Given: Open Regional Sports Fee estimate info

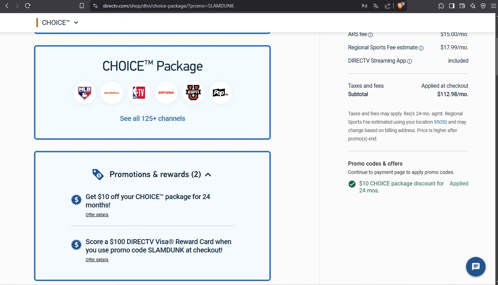Looking at the screenshot, I should pos(422,48).
